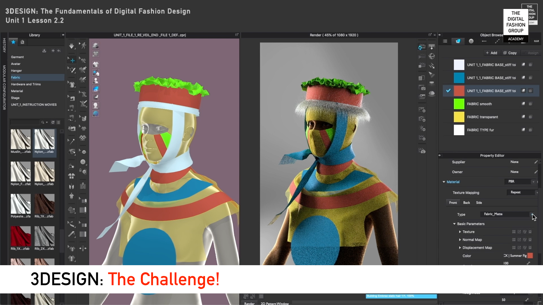Switch to the Side material tab
The width and height of the screenshot is (543, 305).
point(479,203)
